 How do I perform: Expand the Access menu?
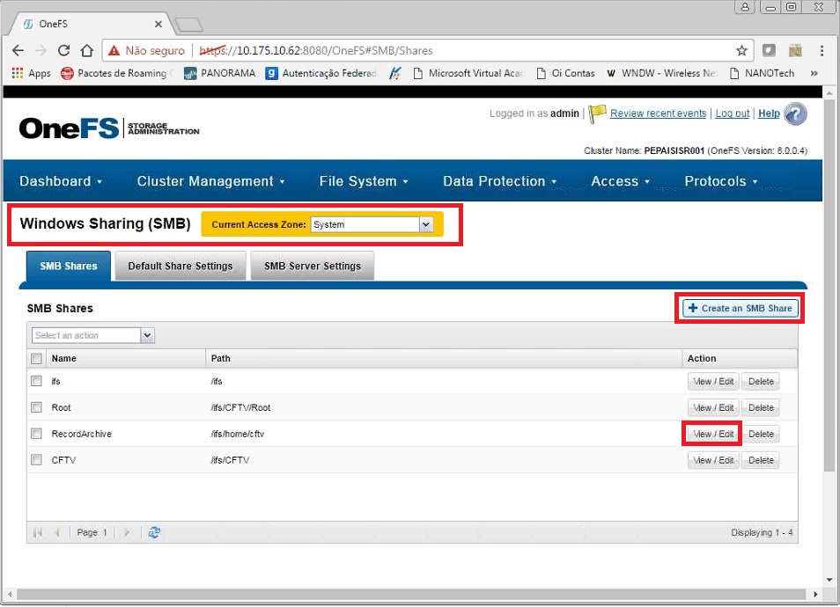coord(621,181)
